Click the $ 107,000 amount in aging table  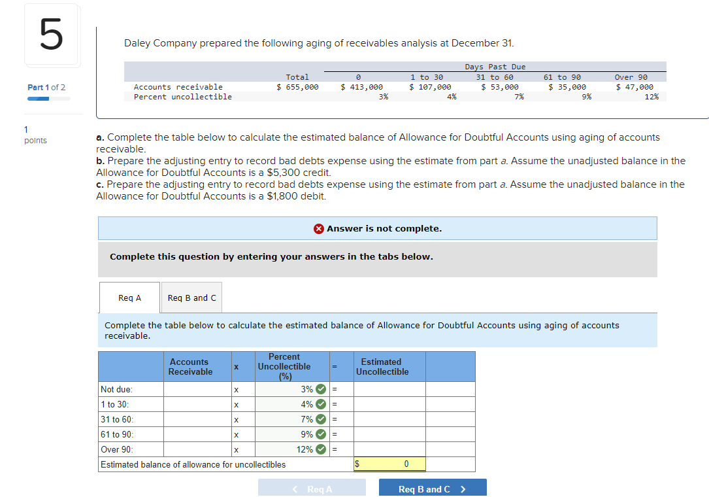(x=430, y=87)
